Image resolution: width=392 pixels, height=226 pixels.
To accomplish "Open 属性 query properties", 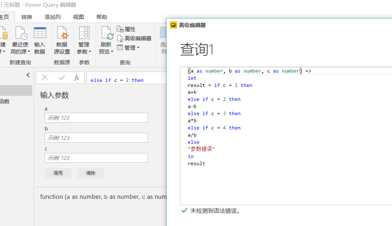I will tap(126, 29).
